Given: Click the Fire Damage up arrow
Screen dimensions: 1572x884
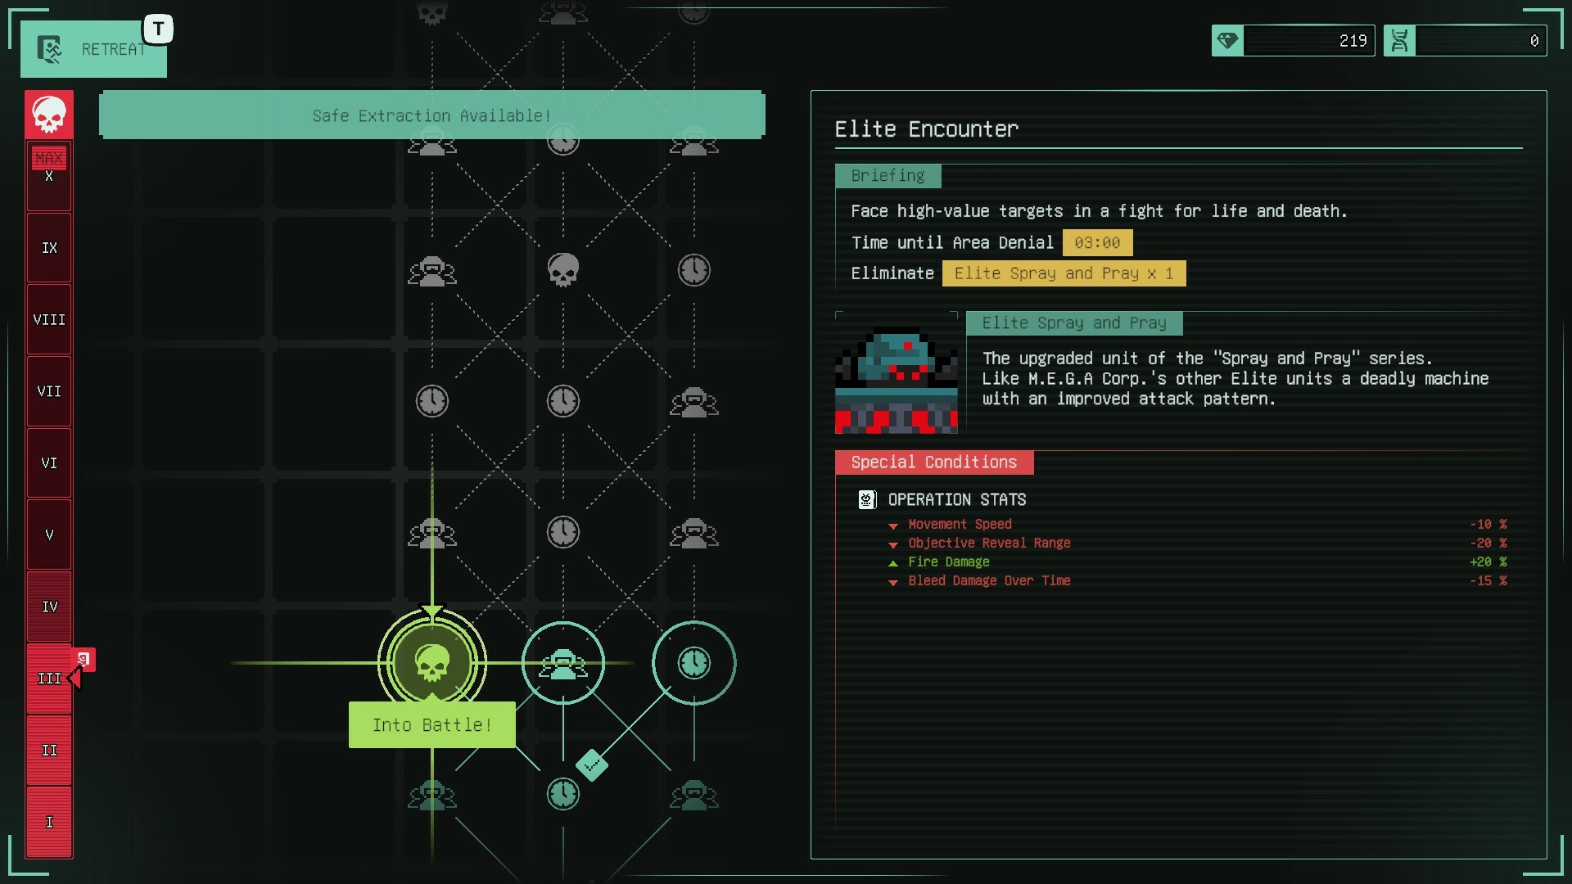Looking at the screenshot, I should point(893,563).
